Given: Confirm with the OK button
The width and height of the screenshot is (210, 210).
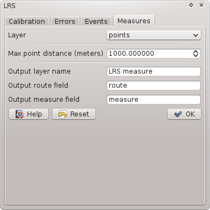Looking at the screenshot, I should coord(184,114).
